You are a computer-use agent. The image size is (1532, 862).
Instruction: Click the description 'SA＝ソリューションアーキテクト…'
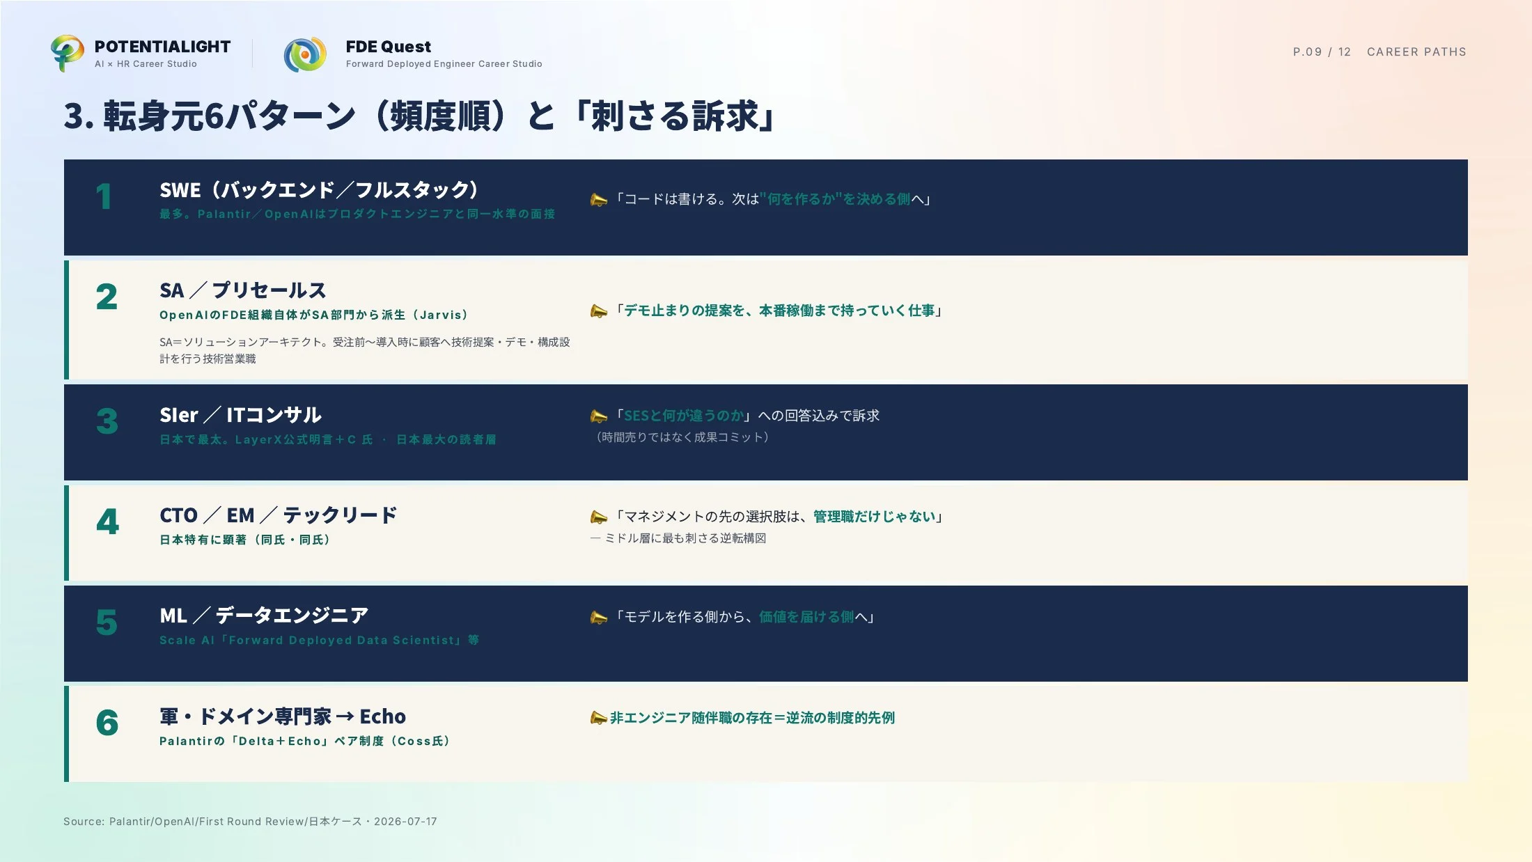[x=365, y=350]
